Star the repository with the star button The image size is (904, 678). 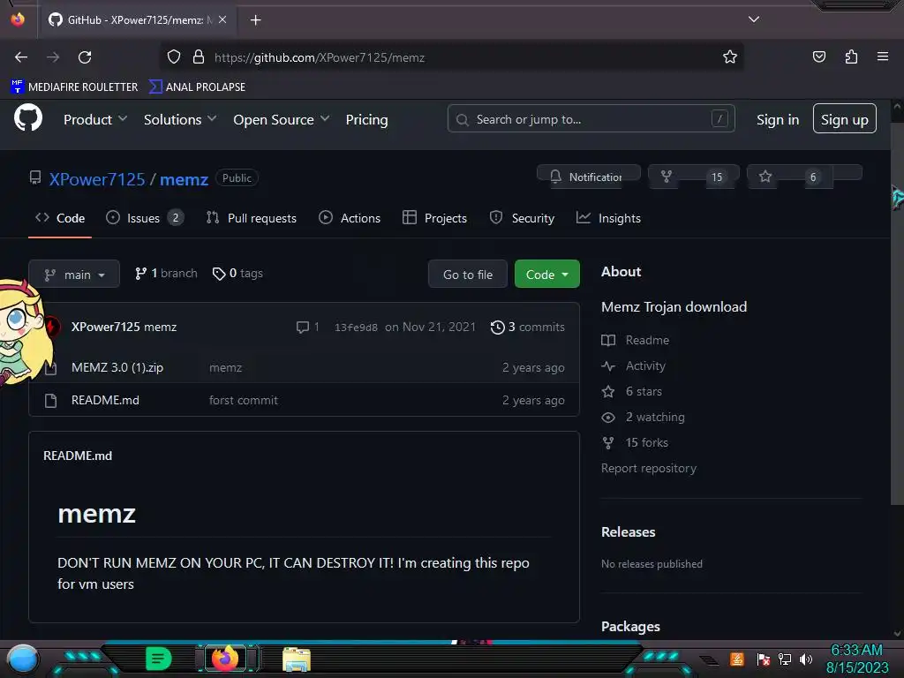coord(804,177)
